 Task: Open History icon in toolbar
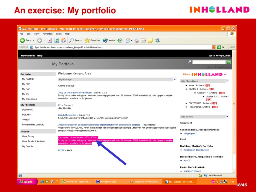(120, 40)
